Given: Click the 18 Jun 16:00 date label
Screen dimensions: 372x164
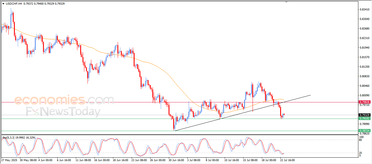Looking at the screenshot, I should 121,160.
